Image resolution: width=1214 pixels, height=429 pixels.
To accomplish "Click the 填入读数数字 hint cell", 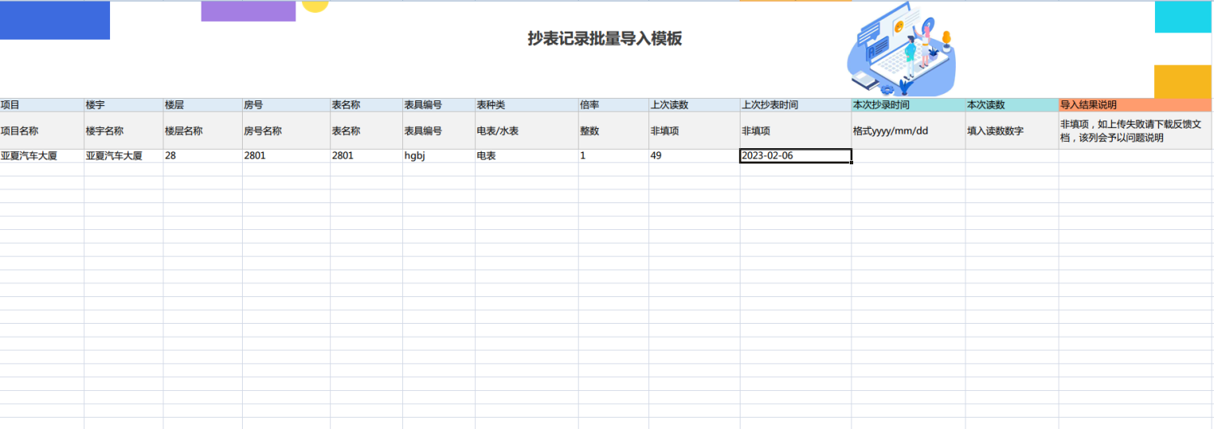I will pos(1011,130).
